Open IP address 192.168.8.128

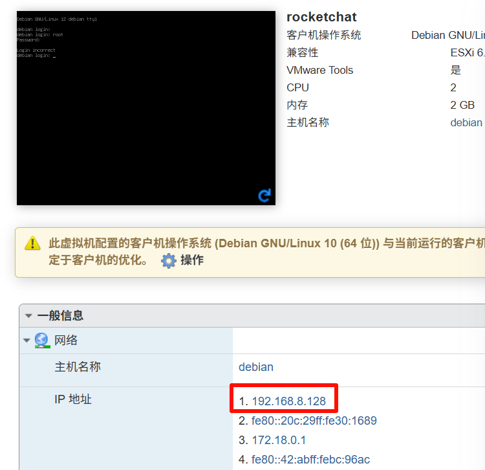pyautogui.click(x=288, y=401)
